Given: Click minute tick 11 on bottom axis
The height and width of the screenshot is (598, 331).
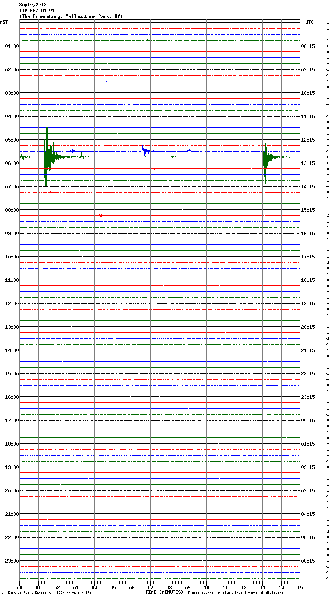Looking at the screenshot, I should [x=225, y=587].
